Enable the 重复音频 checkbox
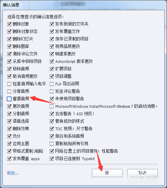 tap(9, 99)
